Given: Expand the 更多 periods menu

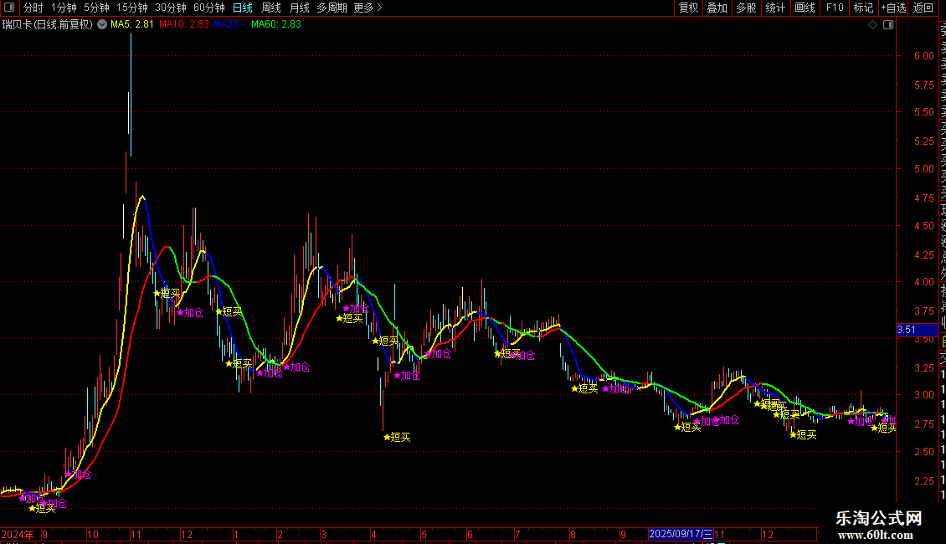Looking at the screenshot, I should (x=368, y=8).
